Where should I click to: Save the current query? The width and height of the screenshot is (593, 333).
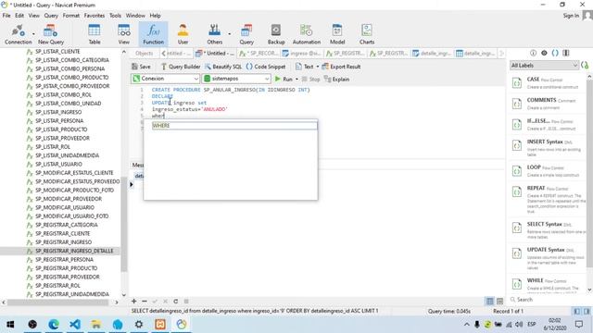click(x=141, y=67)
